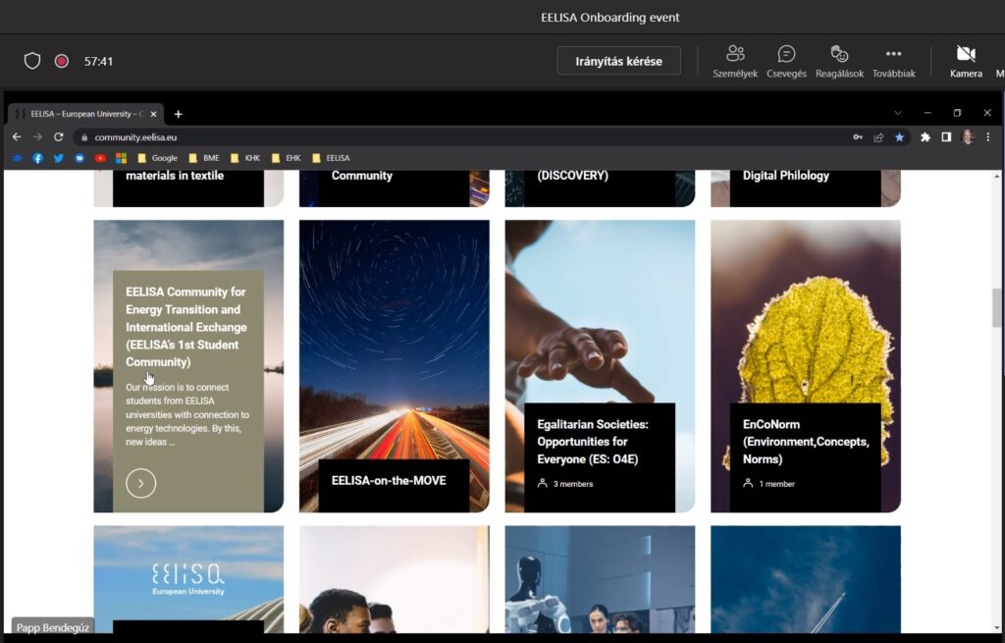Click the Teams meeting shield security icon
This screenshot has width=1005, height=643.
click(x=32, y=61)
